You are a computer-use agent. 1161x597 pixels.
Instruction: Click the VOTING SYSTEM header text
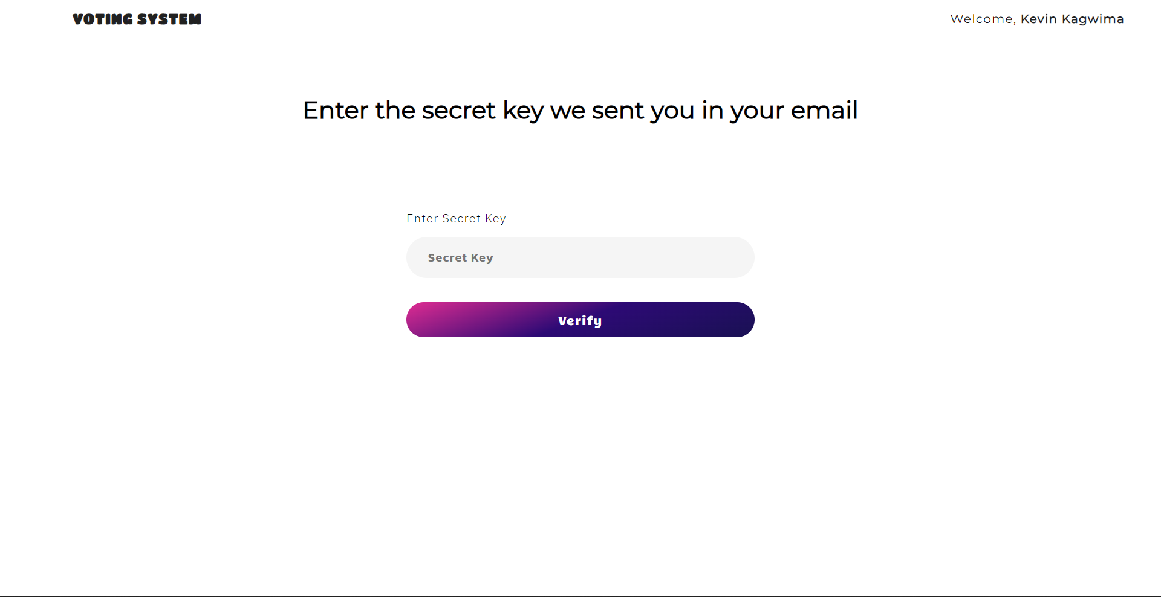click(137, 19)
